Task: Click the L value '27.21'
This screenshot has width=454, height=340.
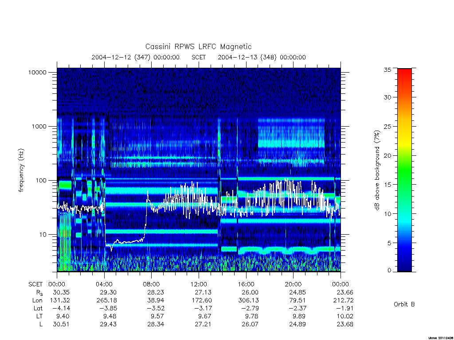Action: pos(203,324)
